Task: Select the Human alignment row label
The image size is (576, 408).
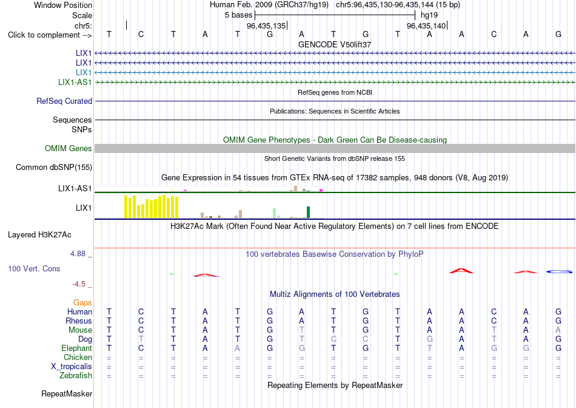Action: [79, 311]
